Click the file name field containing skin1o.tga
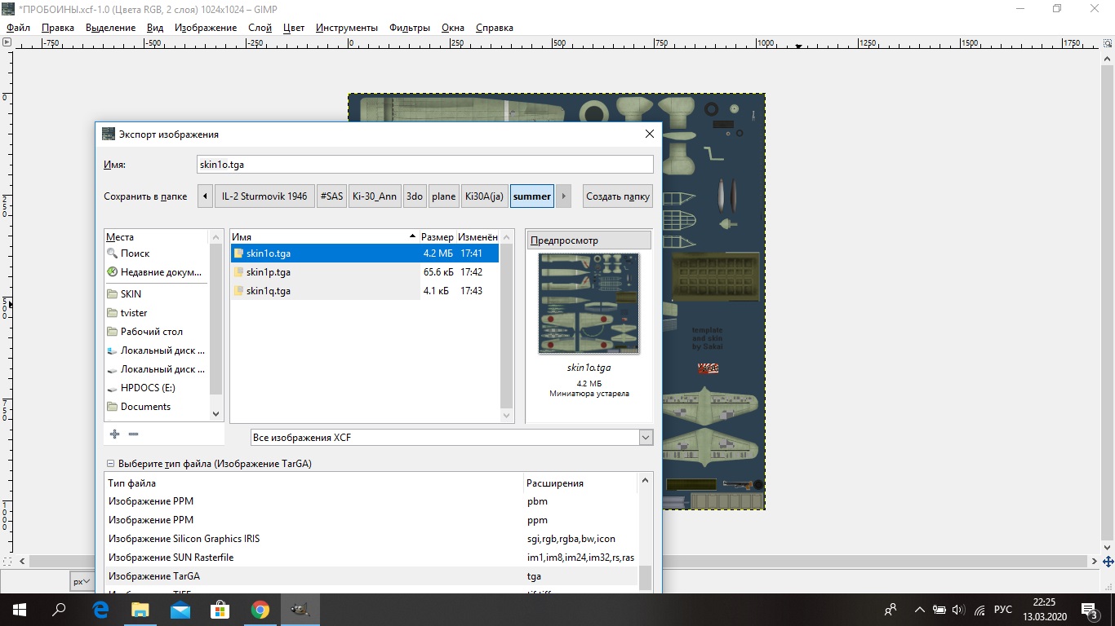 point(425,164)
